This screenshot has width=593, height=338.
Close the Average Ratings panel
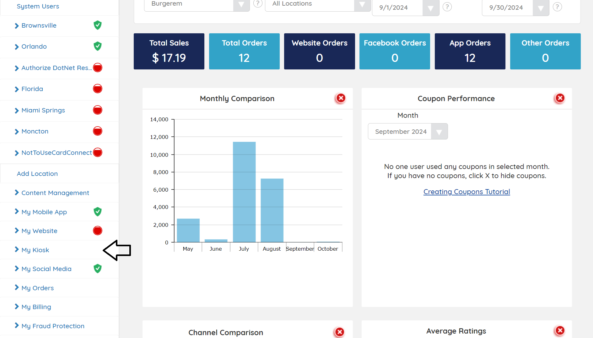[x=560, y=330]
